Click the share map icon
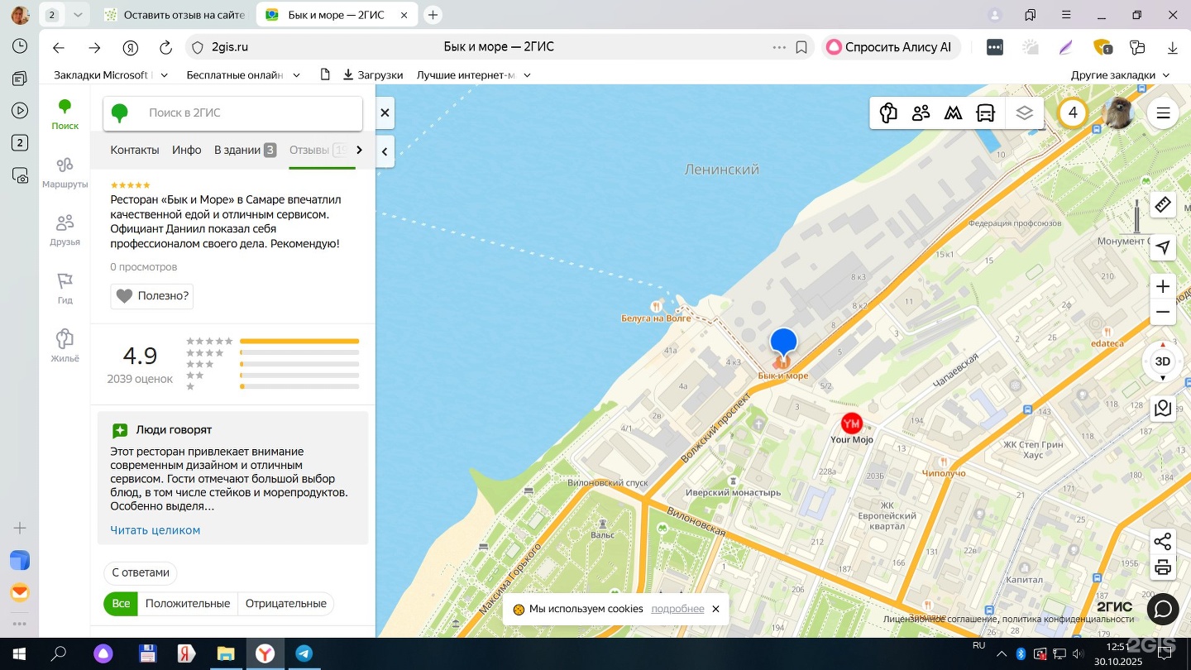The height and width of the screenshot is (670, 1191). [x=1163, y=542]
